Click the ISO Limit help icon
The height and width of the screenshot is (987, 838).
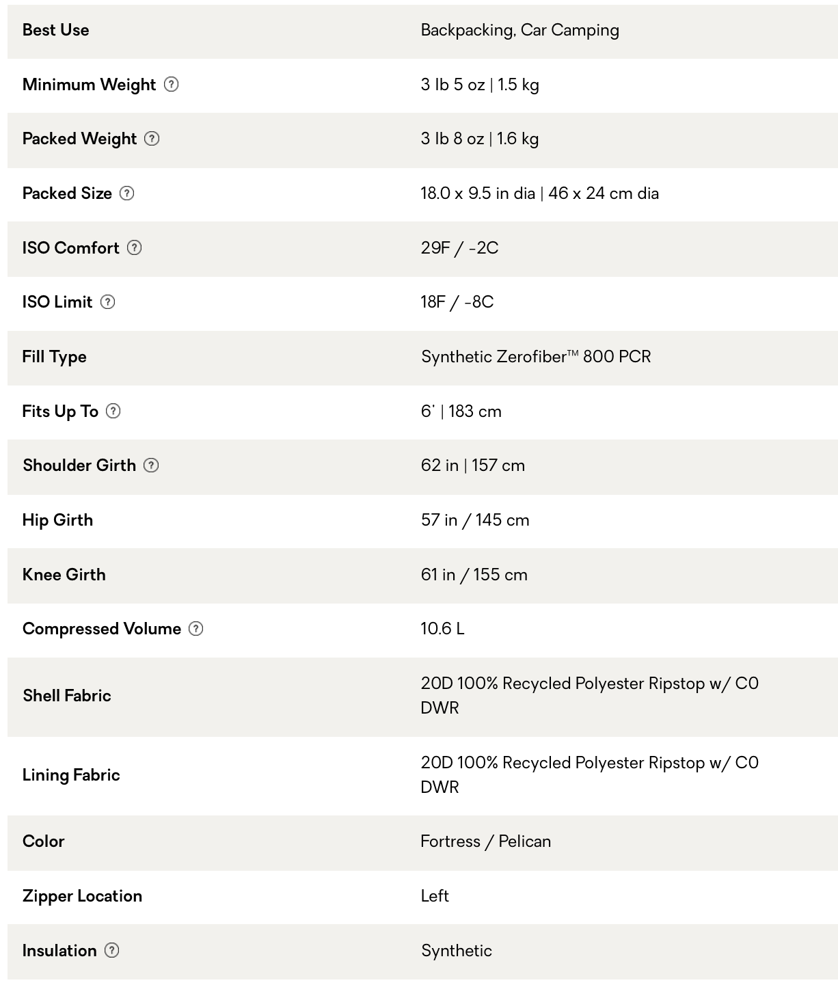107,302
